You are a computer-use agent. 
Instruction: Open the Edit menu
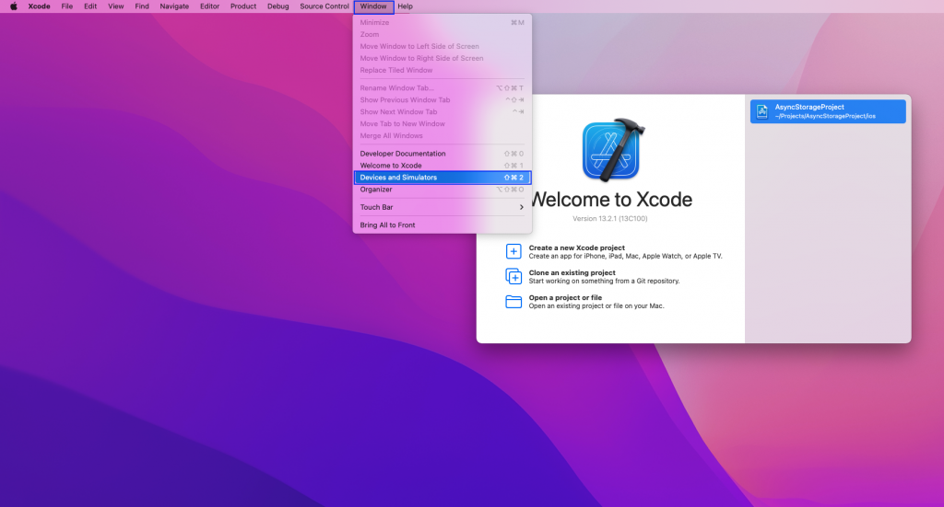pyautogui.click(x=90, y=6)
